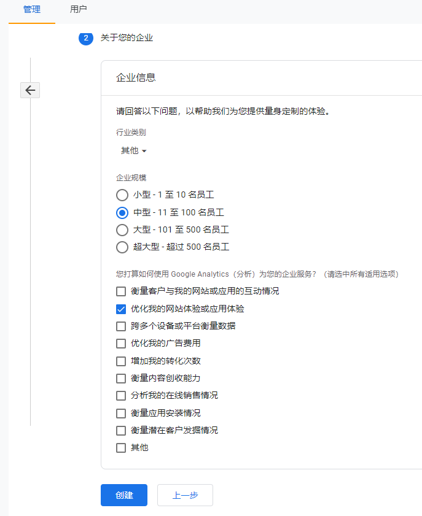The width and height of the screenshot is (422, 516).
Task: Switch to the 管理 tab
Action: (x=31, y=10)
